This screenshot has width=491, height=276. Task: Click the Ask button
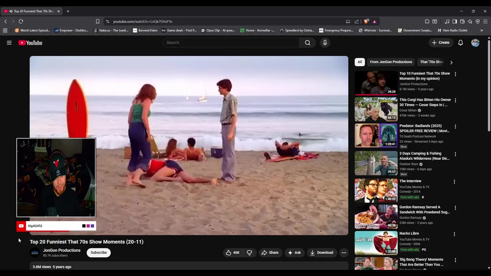[x=294, y=253]
